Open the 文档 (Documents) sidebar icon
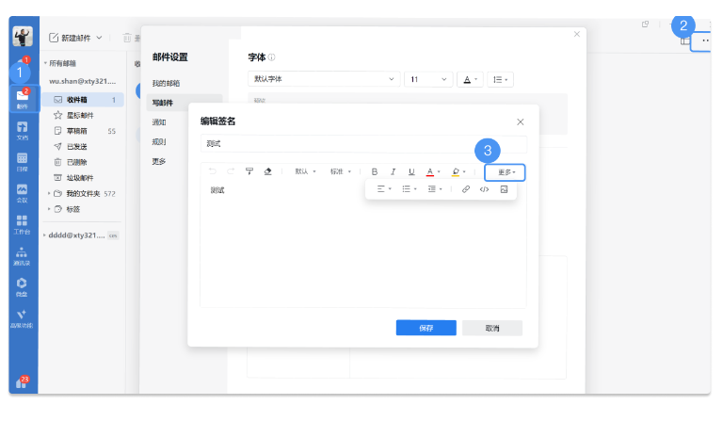Viewport: 723px width, 421px height. (22, 130)
